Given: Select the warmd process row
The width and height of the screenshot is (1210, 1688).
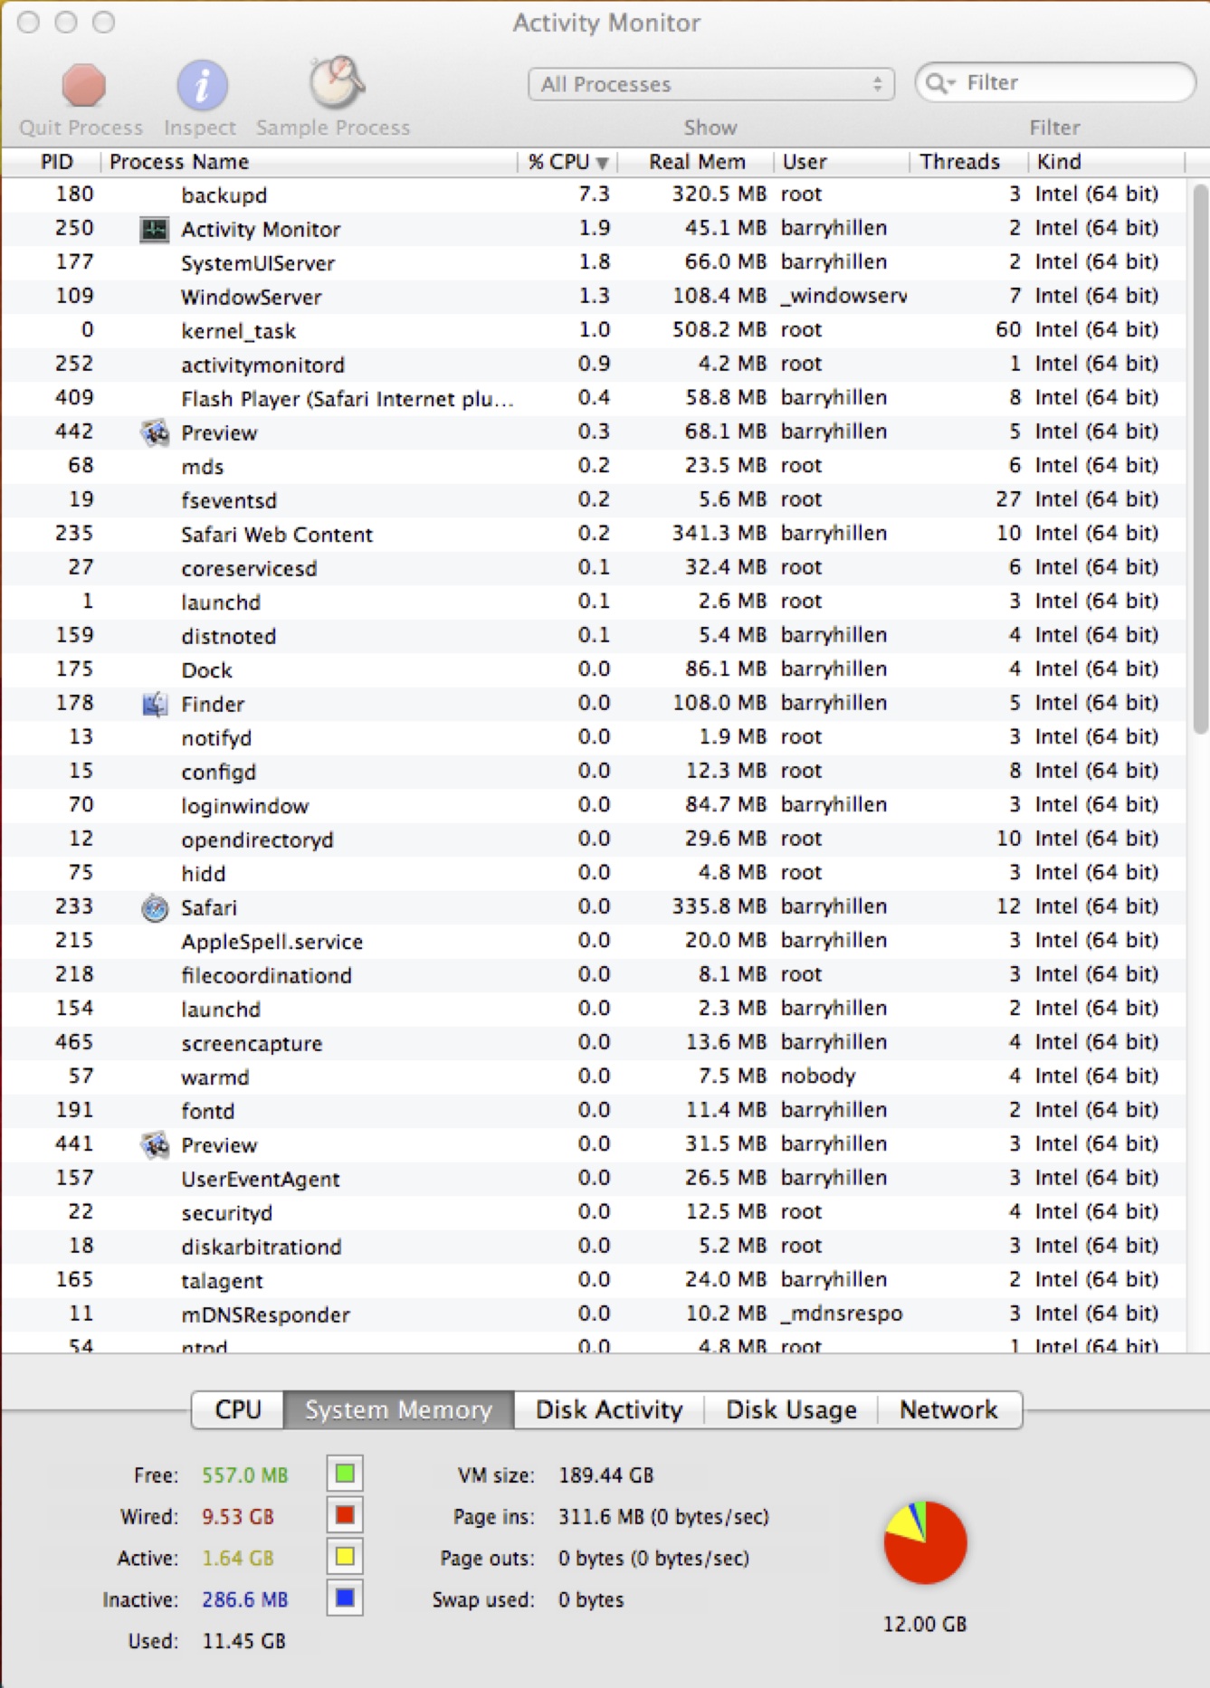Looking at the screenshot, I should tap(594, 1076).
